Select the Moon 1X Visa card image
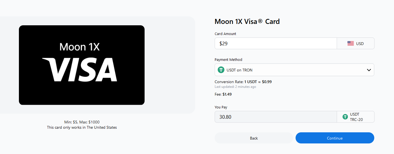Viewport: 394px width, 154px height. tap(82, 65)
